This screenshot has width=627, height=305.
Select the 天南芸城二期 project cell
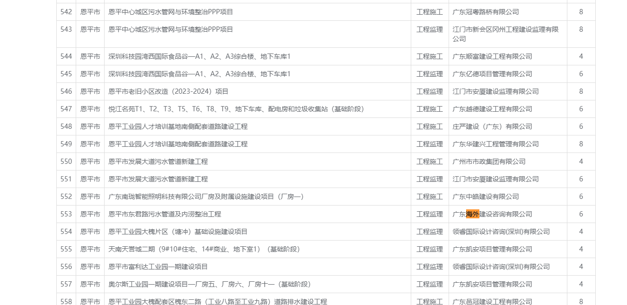click(x=204, y=249)
